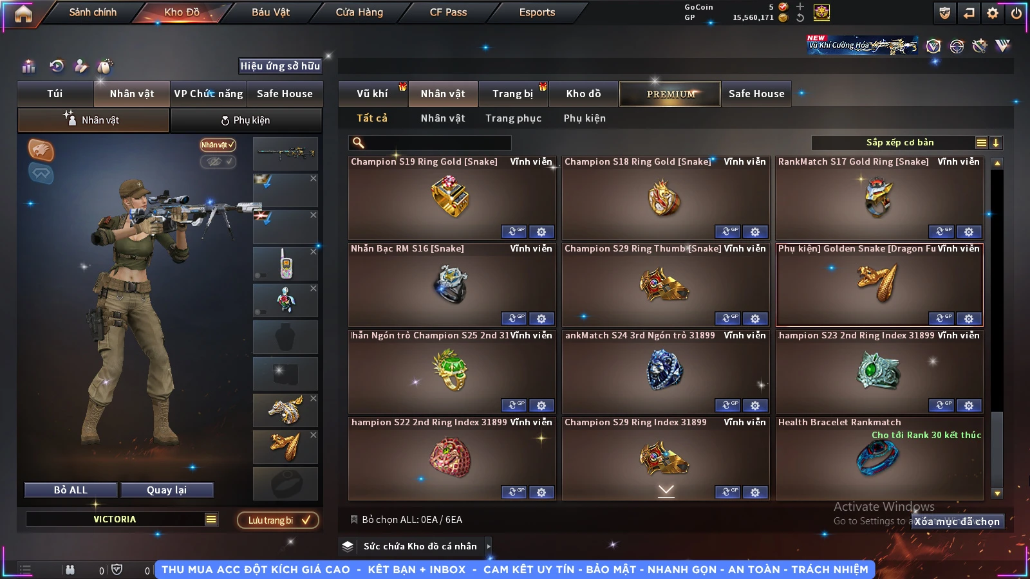1030x579 pixels.
Task: Go to the home lobby icon
Action: (x=23, y=14)
